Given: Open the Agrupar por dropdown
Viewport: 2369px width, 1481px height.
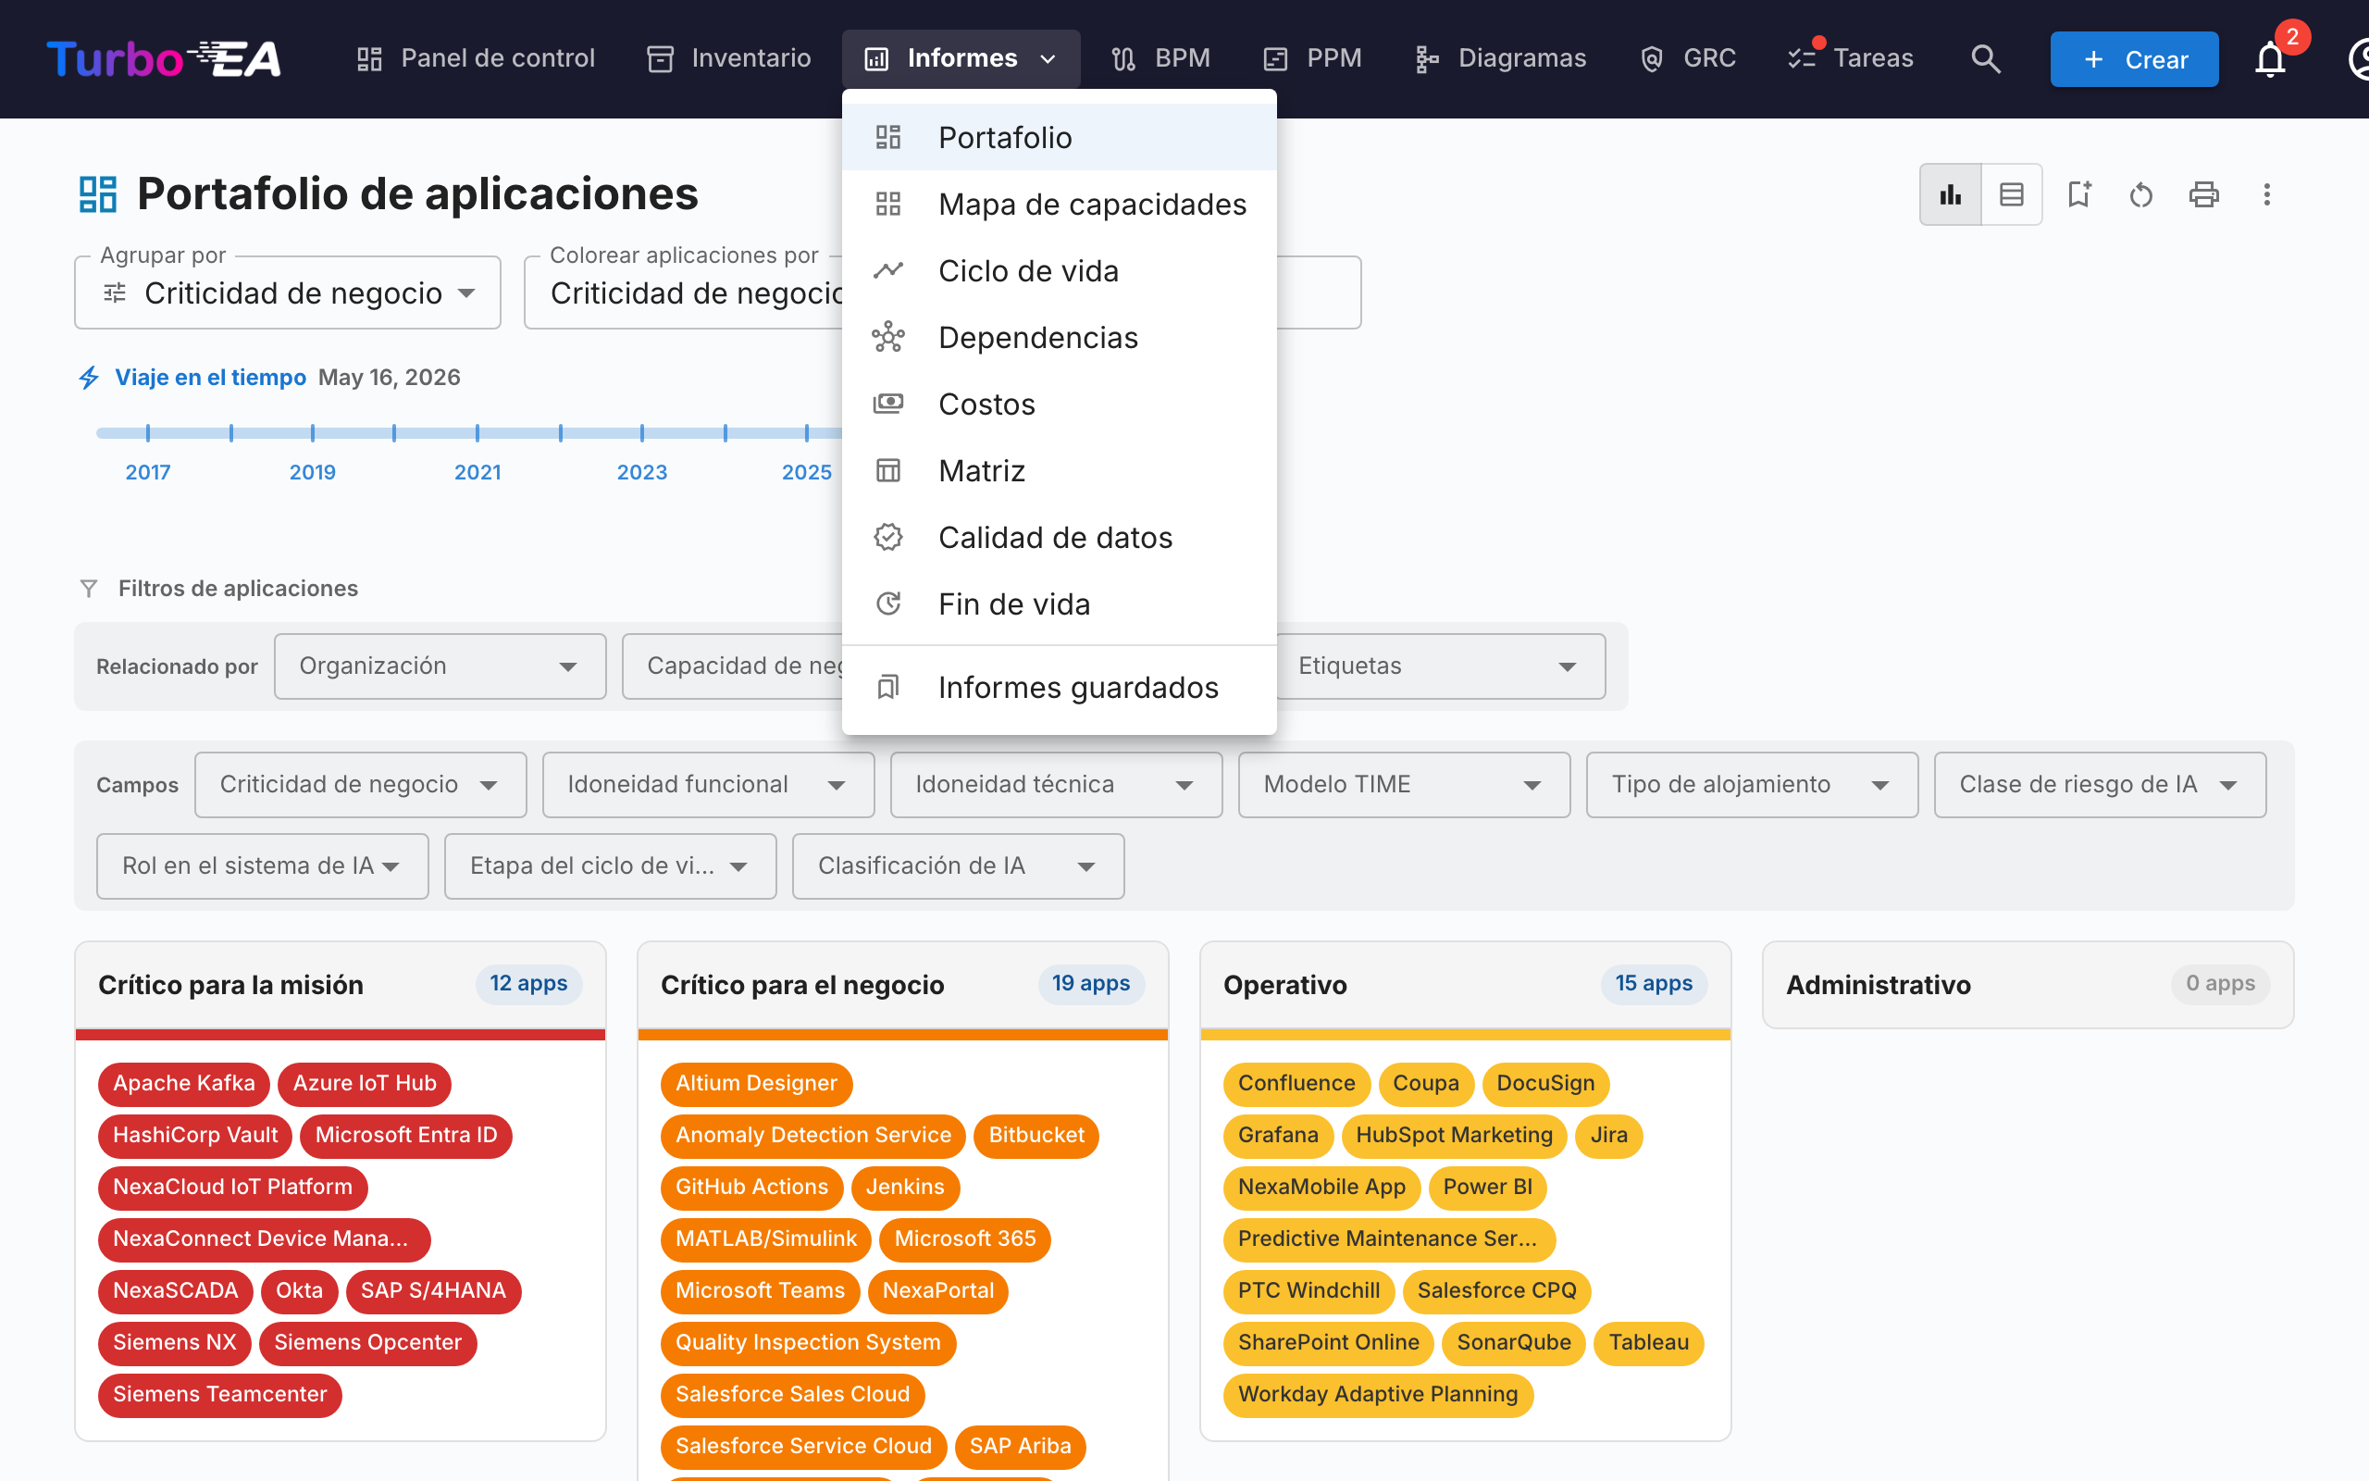Looking at the screenshot, I should point(288,292).
